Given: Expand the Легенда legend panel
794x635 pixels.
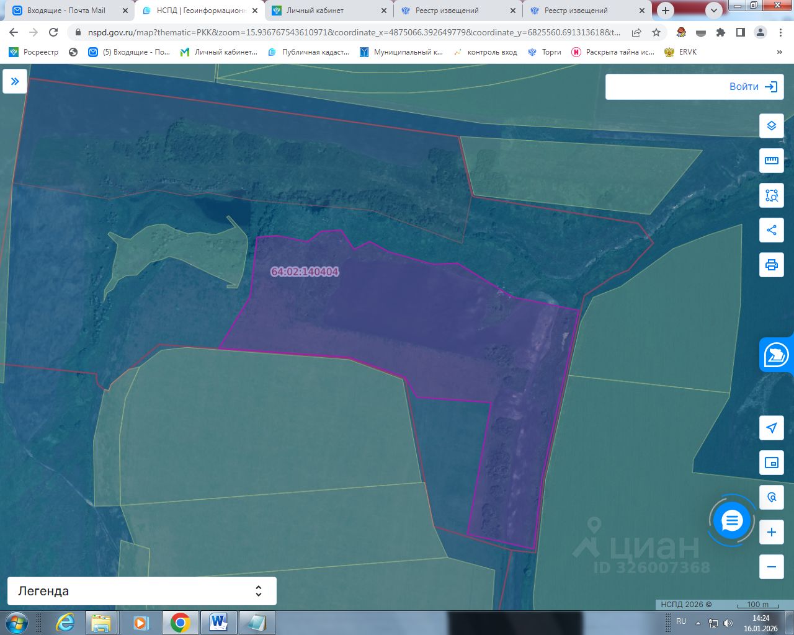Looking at the screenshot, I should [142, 591].
